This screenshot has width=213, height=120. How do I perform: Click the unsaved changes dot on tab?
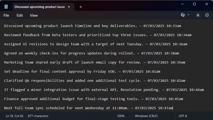(69, 7)
